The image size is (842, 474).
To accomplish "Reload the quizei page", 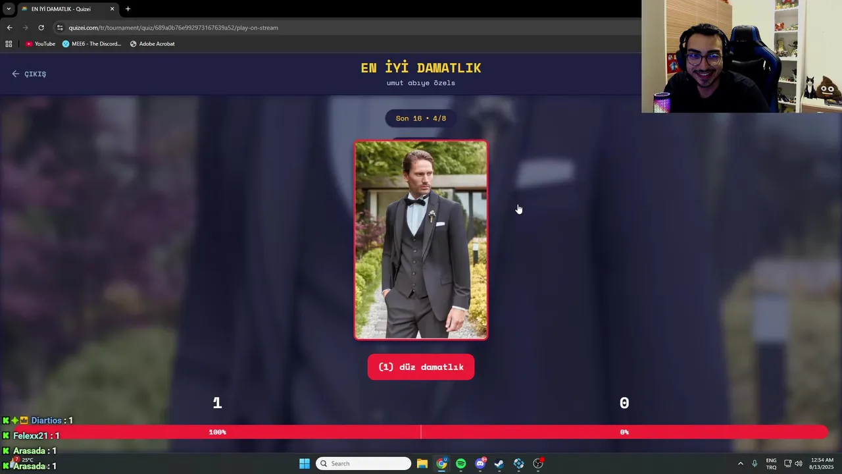I will [41, 28].
